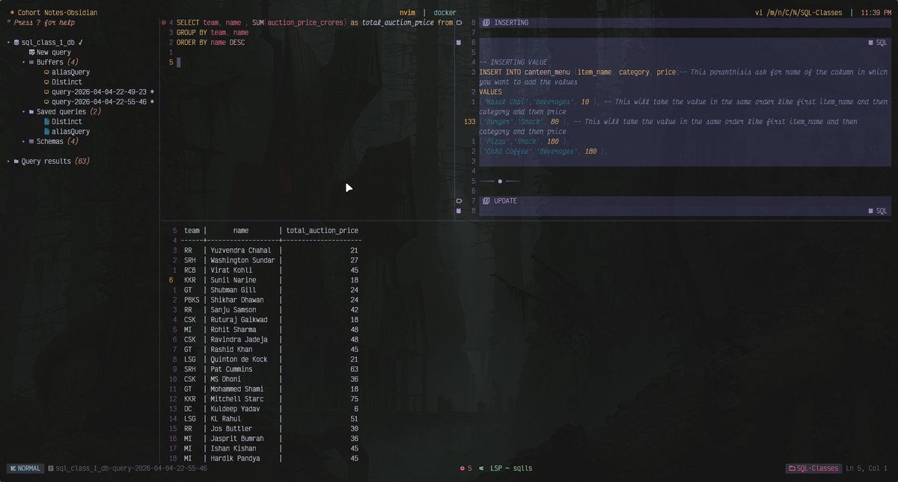
Task: Click the Query results folder icon
Action: click(x=16, y=161)
